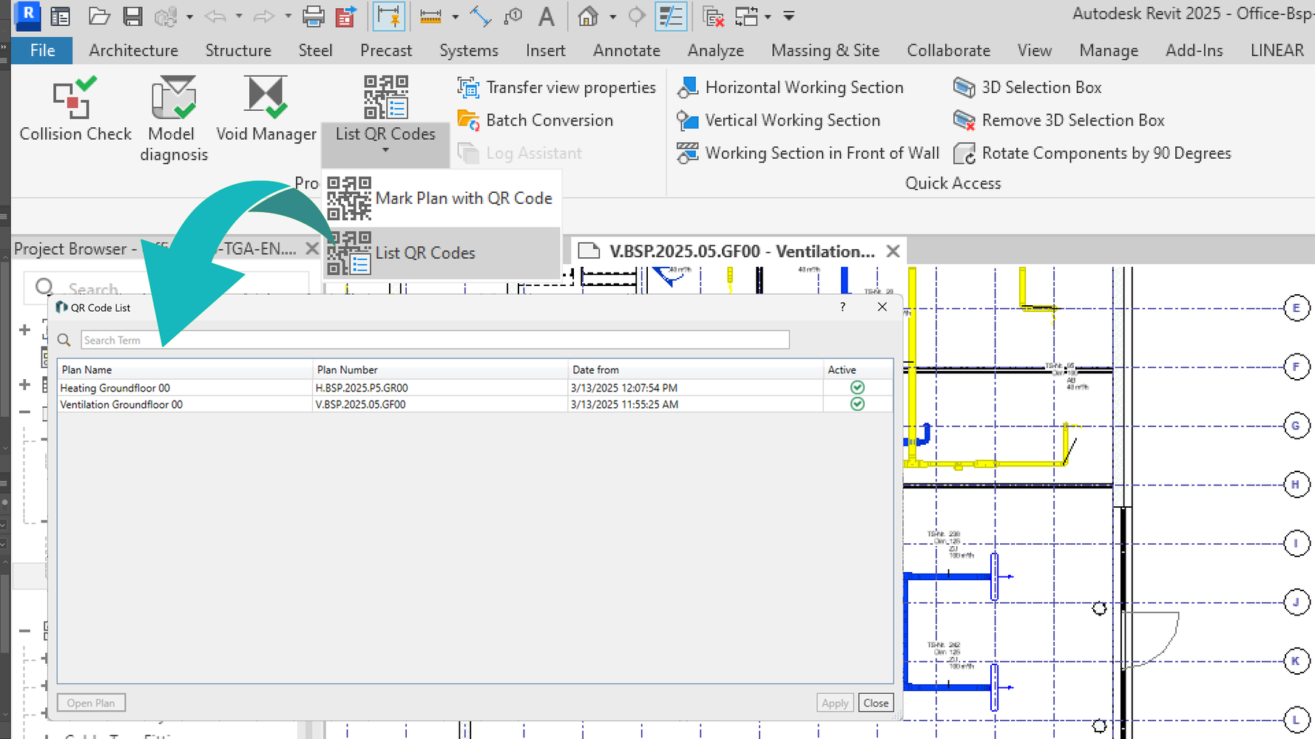Viewport: 1315px width, 739px height.
Task: Toggle the Thin Lines icon
Action: (671, 16)
